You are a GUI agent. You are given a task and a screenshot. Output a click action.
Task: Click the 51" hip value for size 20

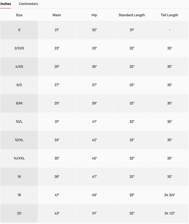tap(94, 213)
